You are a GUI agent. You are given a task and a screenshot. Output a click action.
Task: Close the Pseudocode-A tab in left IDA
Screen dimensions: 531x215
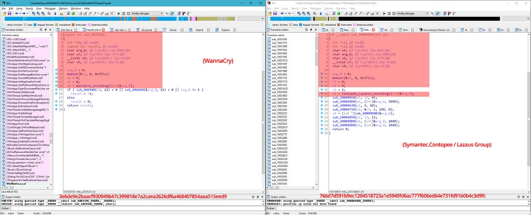click(103, 30)
